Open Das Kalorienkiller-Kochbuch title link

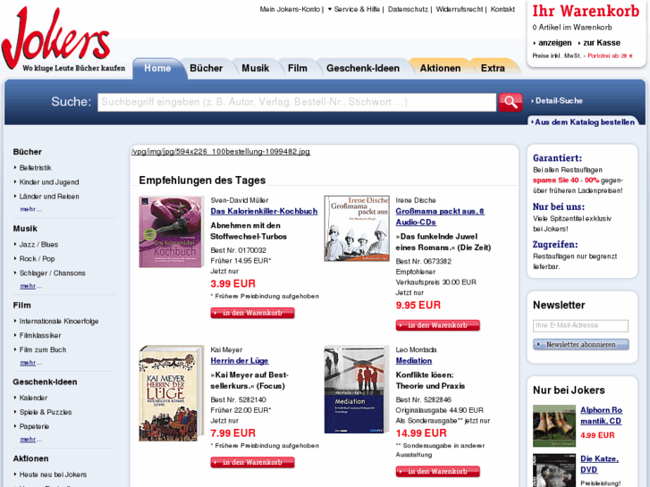point(264,211)
